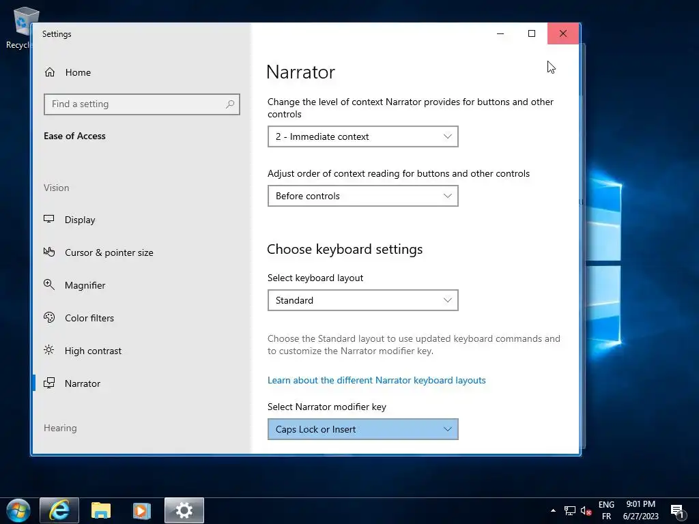This screenshot has height=524, width=699.
Task: Click the Settings gear taskbar icon
Action: (184, 510)
